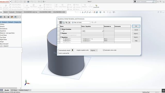Click the dialog undo arrow icon

(92, 22)
